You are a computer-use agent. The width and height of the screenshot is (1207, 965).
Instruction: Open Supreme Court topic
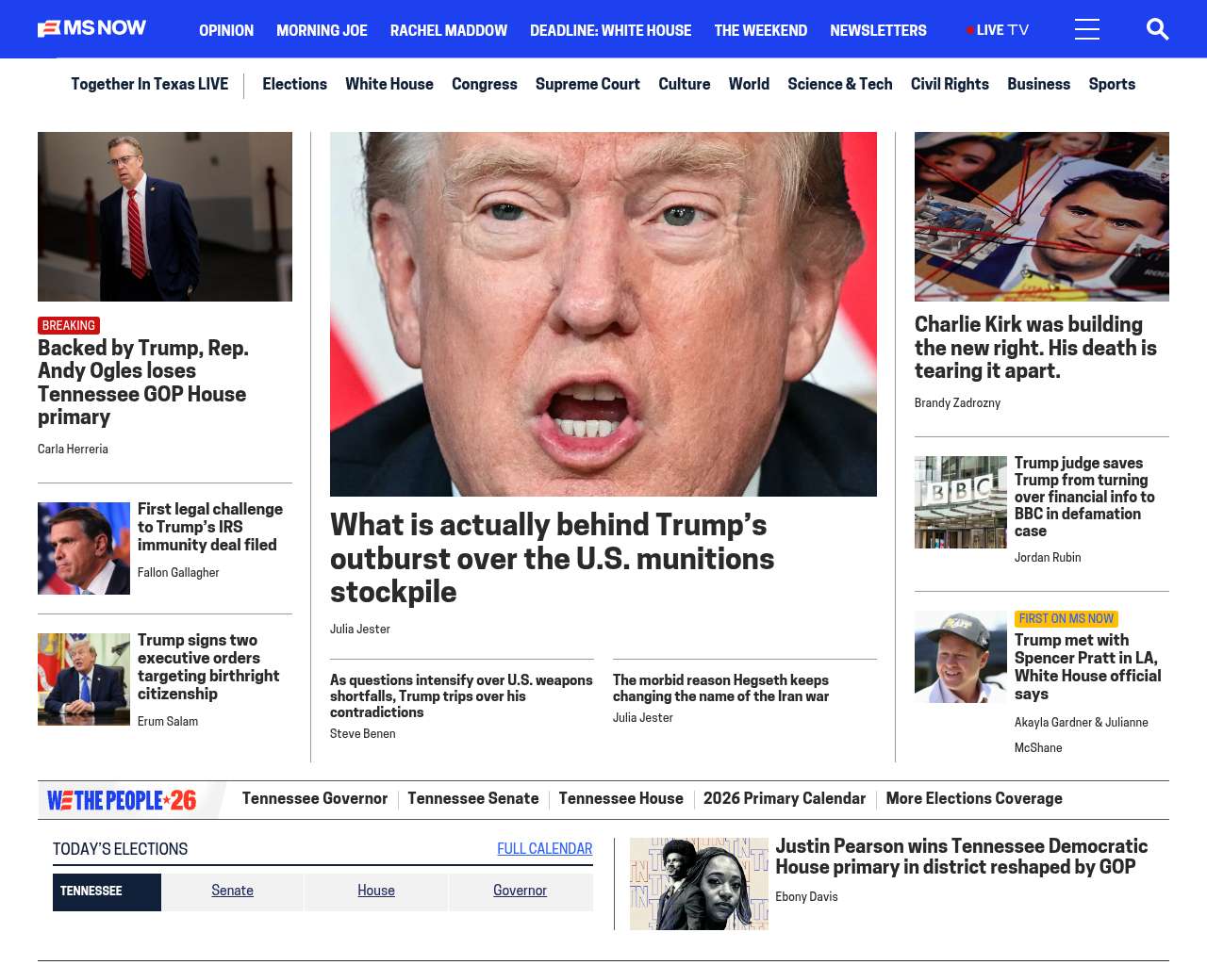point(587,84)
